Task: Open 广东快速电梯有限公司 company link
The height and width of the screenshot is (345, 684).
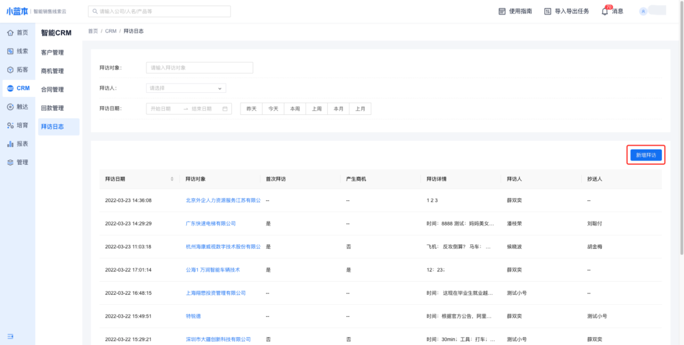Action: click(210, 224)
